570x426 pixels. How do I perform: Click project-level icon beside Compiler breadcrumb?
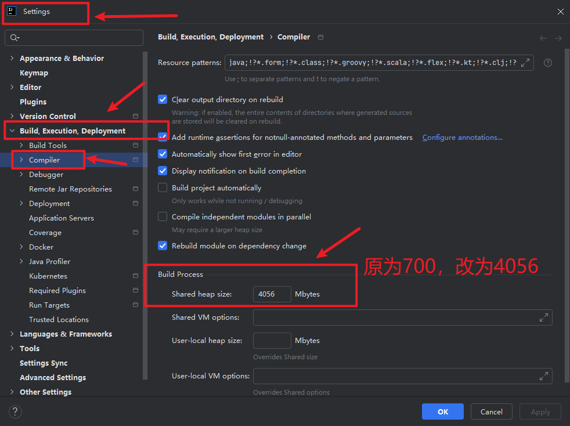(320, 37)
